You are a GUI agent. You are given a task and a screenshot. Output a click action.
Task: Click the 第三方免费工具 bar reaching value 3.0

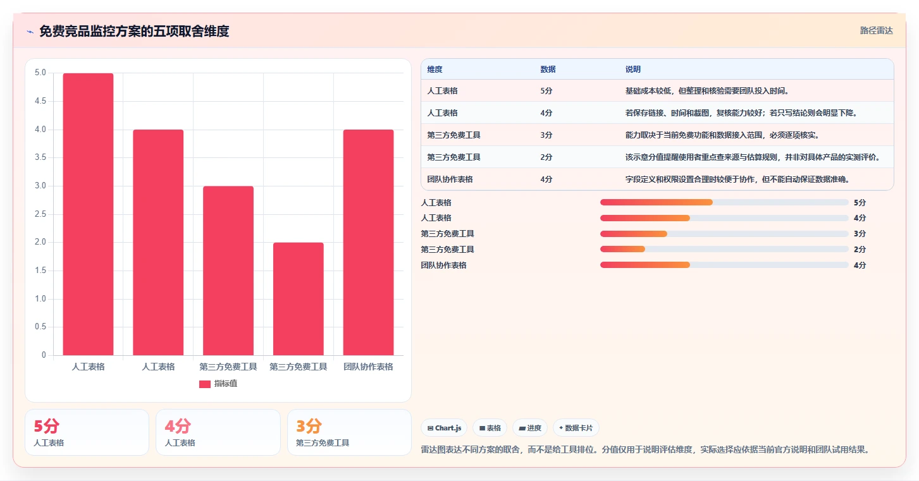pyautogui.click(x=228, y=271)
